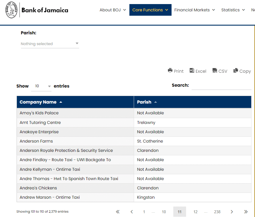Jump to first page double-arrow
Screen dimensions: 255x217
tap(118, 212)
